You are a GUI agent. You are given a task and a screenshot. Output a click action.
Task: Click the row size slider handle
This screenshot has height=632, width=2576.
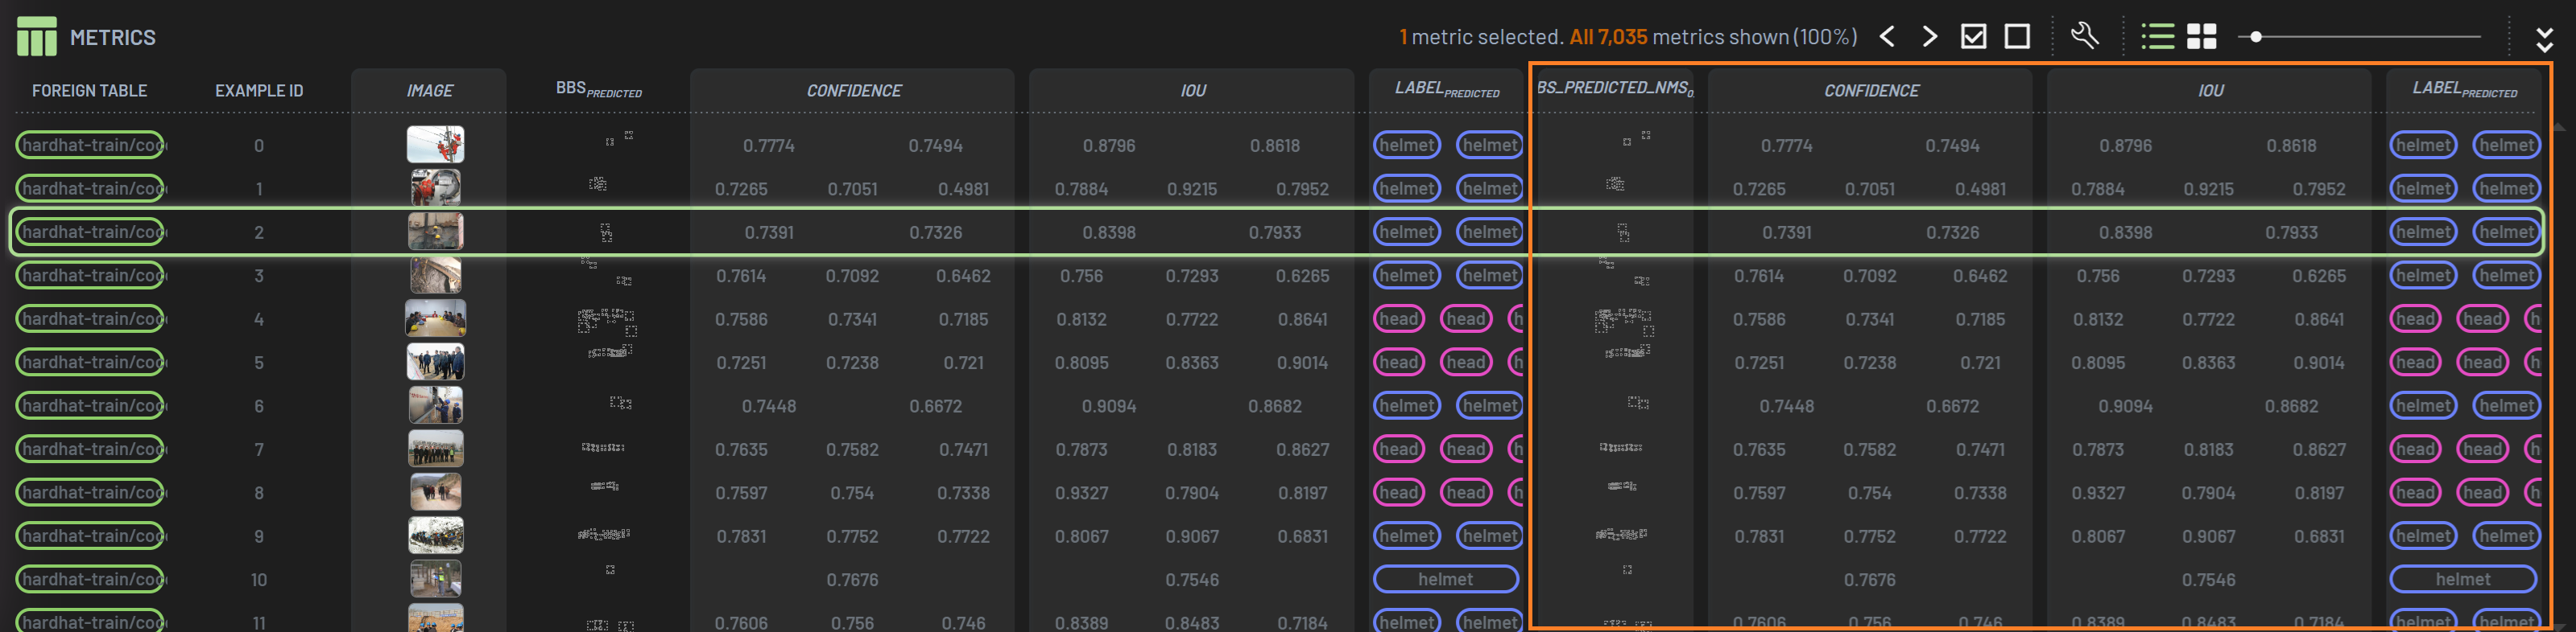(2256, 37)
